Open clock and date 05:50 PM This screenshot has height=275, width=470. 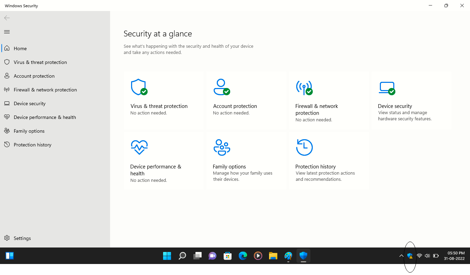click(454, 256)
